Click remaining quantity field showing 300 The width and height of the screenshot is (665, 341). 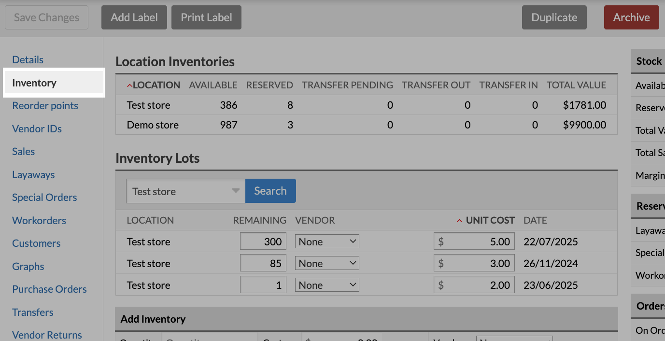[x=263, y=242]
